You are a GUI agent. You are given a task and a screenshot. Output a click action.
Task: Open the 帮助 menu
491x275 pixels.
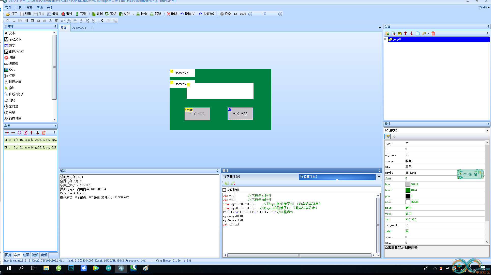point(40,7)
